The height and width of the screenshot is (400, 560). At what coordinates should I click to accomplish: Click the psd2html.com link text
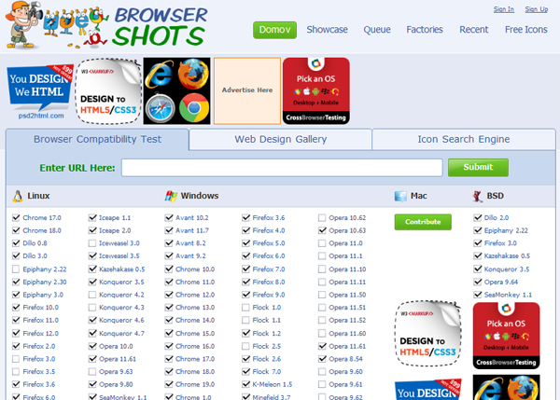click(x=41, y=116)
